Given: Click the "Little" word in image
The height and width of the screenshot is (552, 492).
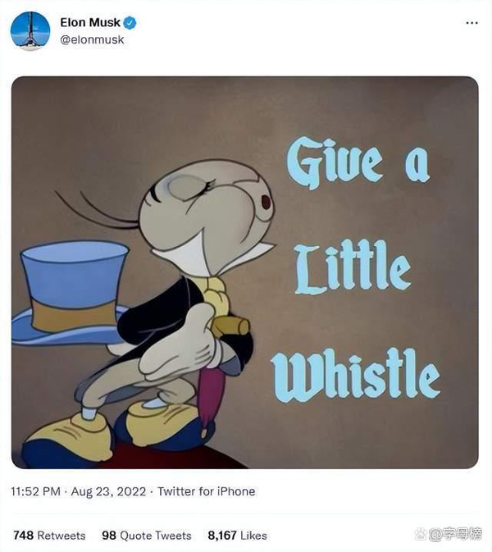Looking at the screenshot, I should coord(353,266).
